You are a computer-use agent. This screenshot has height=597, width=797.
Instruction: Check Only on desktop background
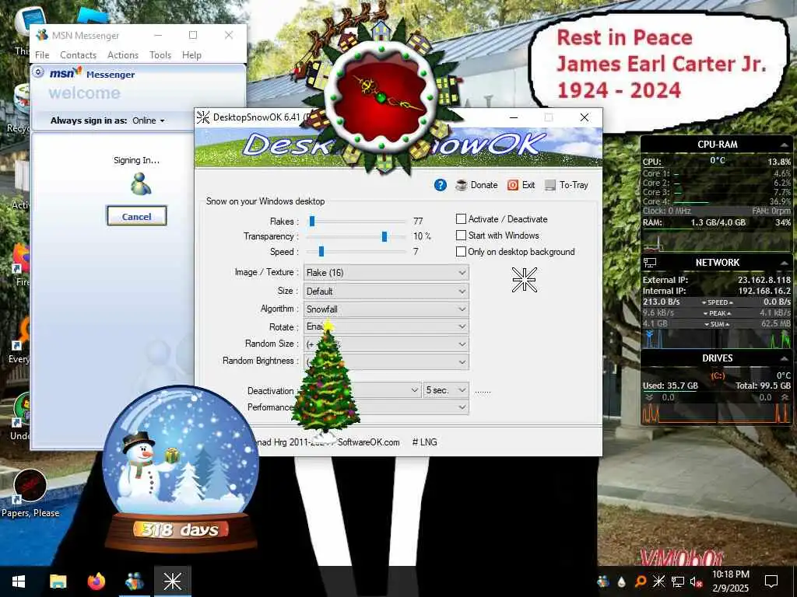pyautogui.click(x=461, y=251)
